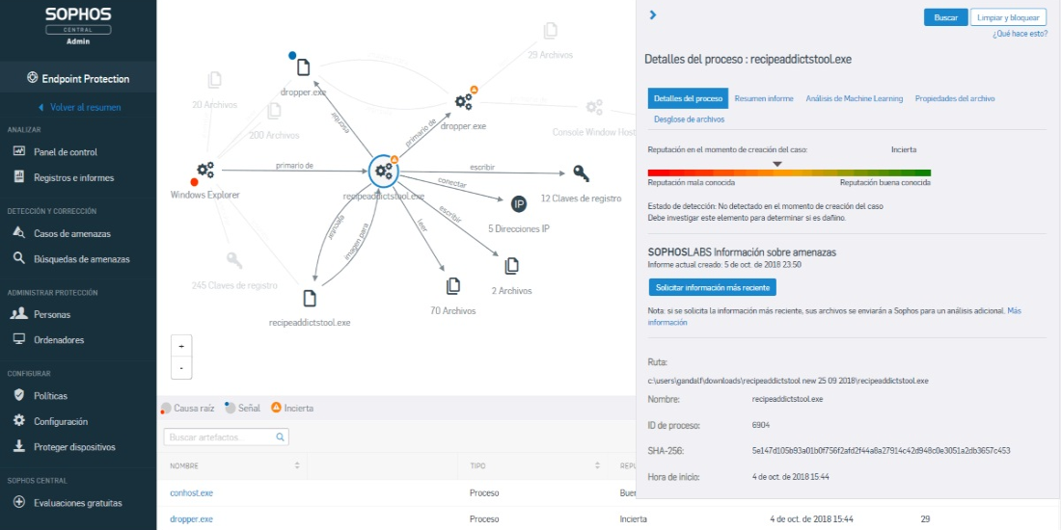Collapse the details panel with the chevron
This screenshot has height=530, width=1061.
coord(653,14)
